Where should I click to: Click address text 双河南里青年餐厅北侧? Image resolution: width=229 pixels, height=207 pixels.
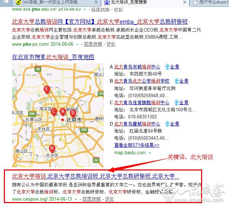pyautogui.click(x=152, y=88)
